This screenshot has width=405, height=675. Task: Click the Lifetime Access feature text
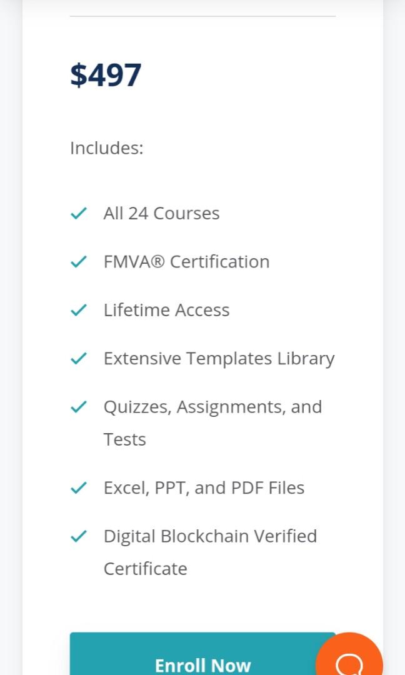tap(166, 309)
